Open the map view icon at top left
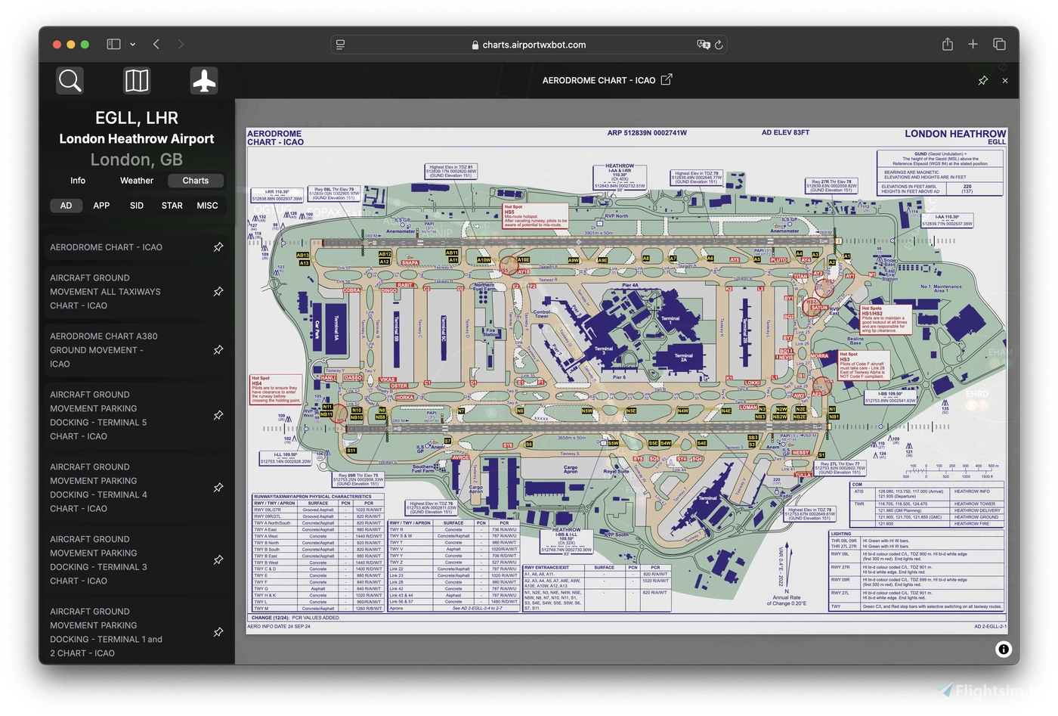The width and height of the screenshot is (1058, 716). tap(136, 80)
